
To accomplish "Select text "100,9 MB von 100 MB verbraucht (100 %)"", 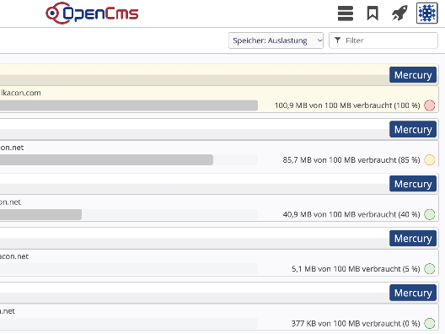I will click(347, 105).
